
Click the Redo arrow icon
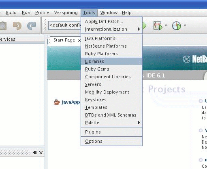click(32, 25)
